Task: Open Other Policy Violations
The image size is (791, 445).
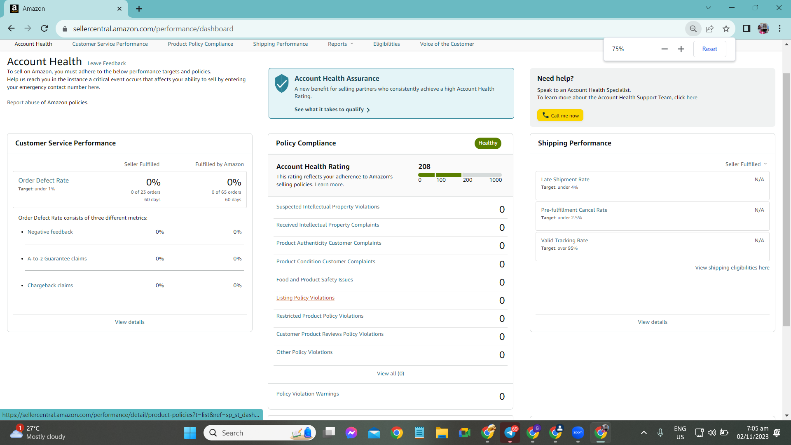Action: click(304, 352)
